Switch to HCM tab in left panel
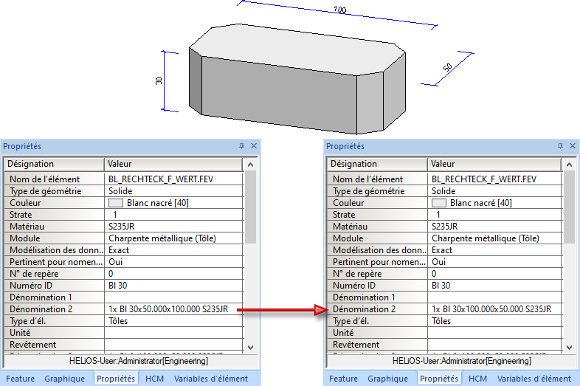The height and width of the screenshot is (386, 580). pos(155,379)
